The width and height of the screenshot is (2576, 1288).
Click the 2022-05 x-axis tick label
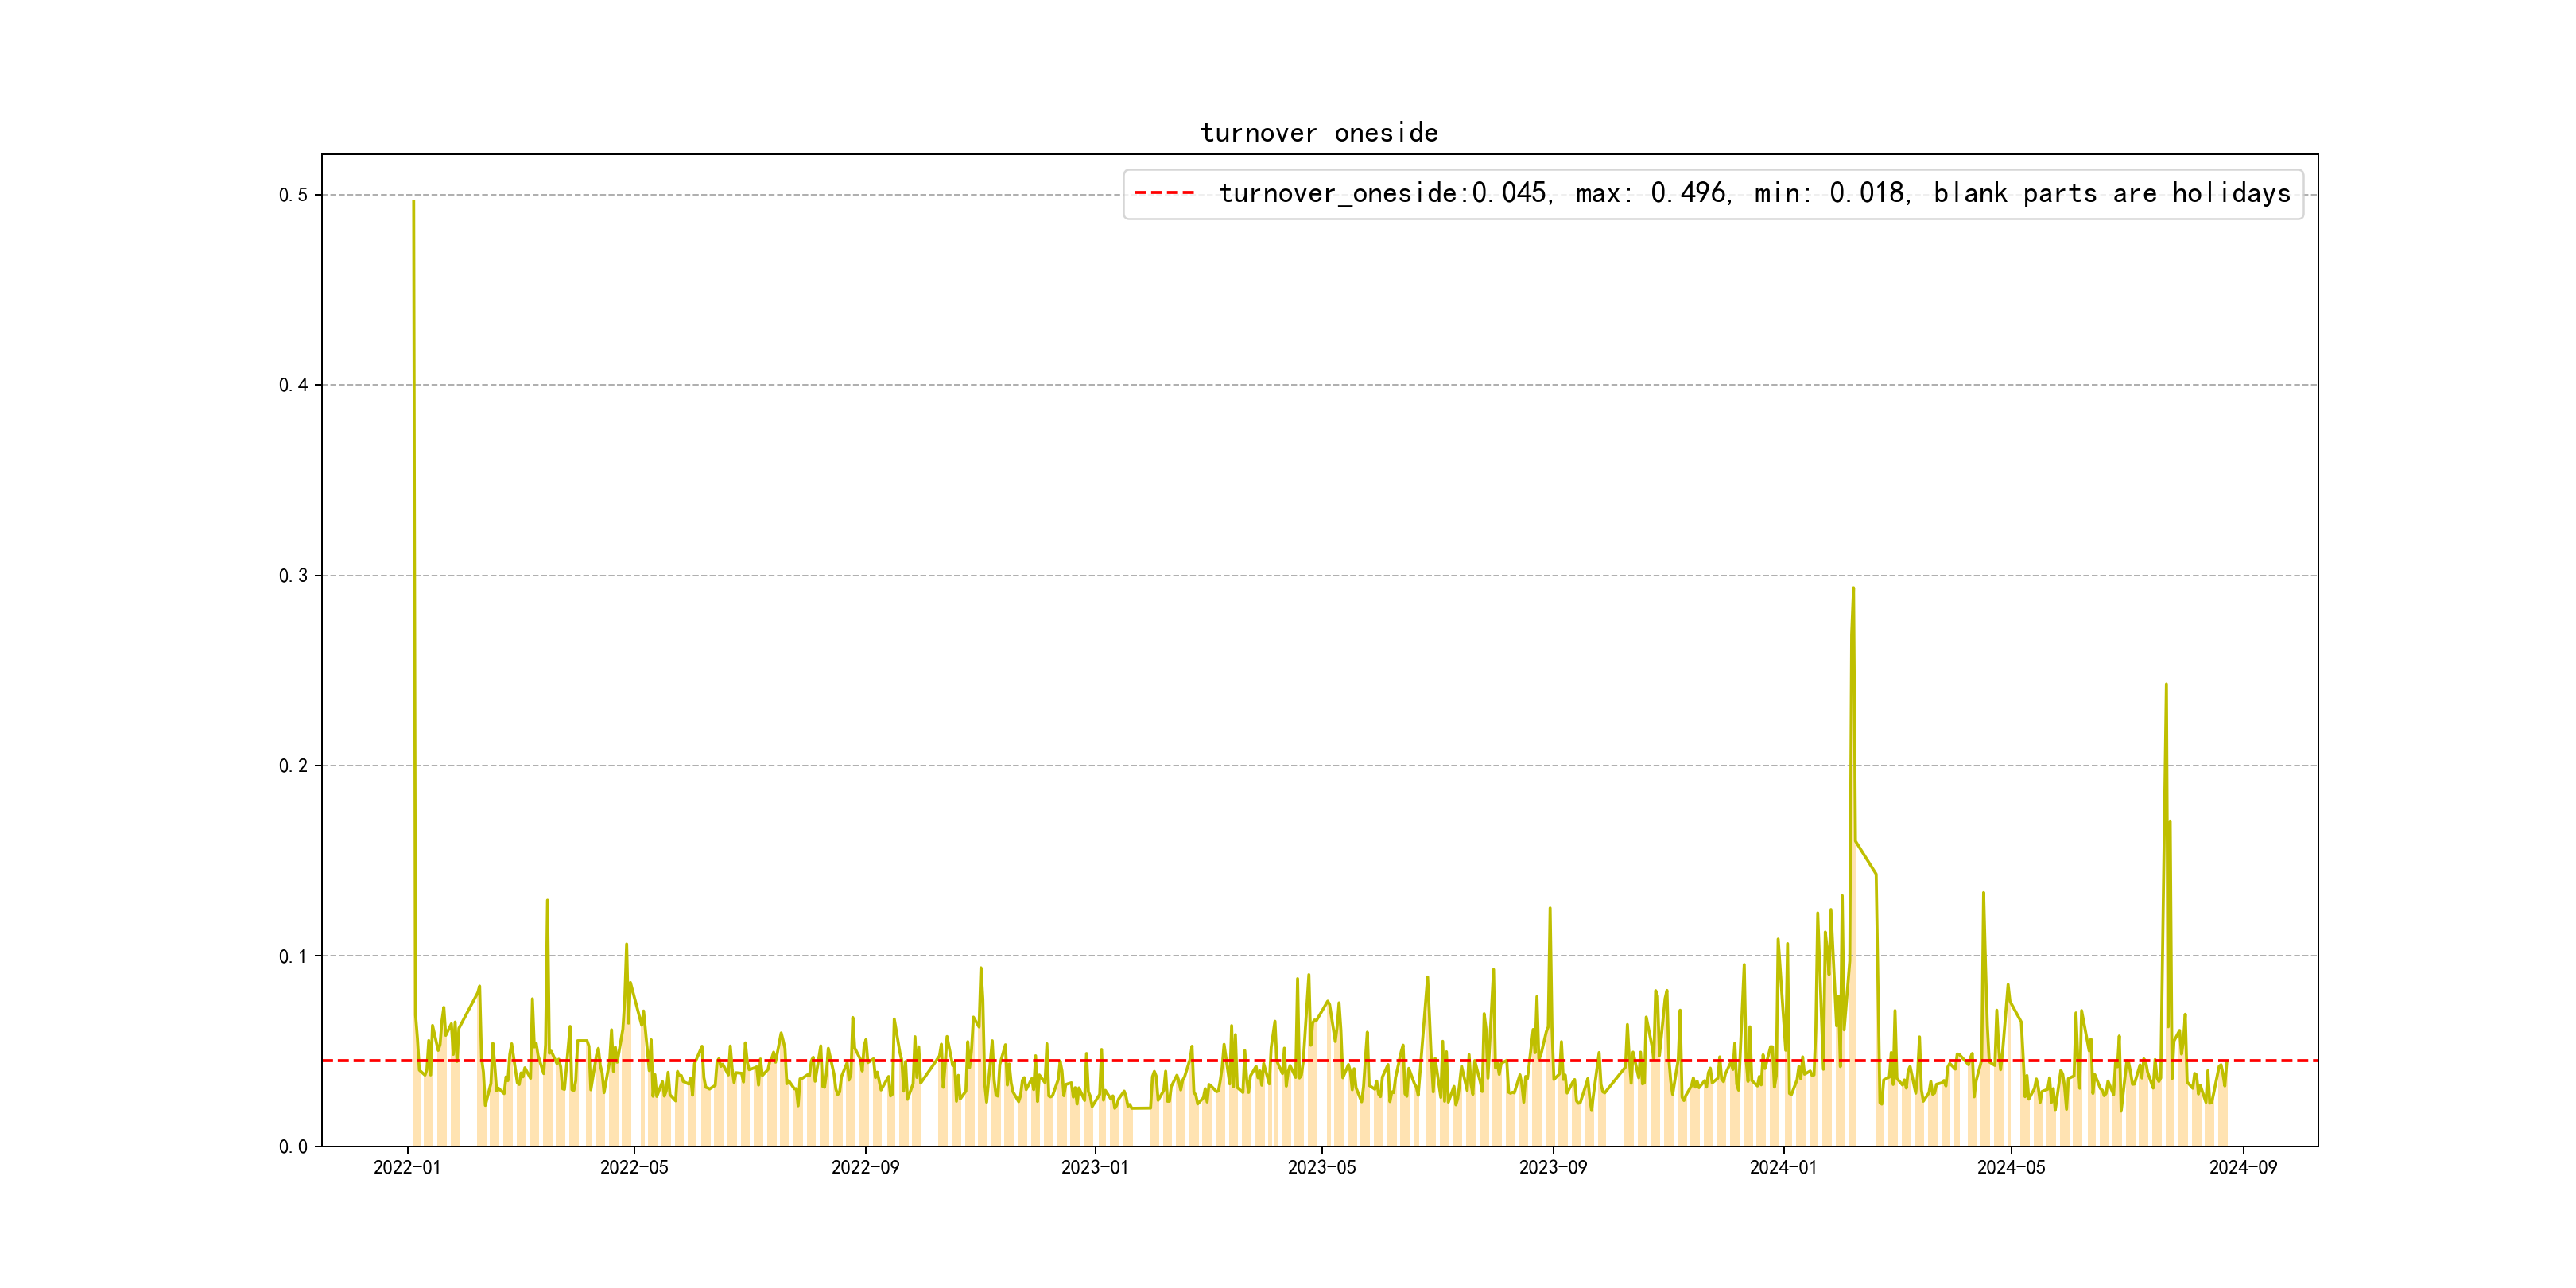click(x=634, y=1168)
